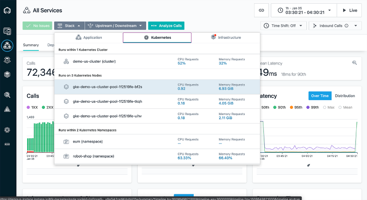Click the eum namespace icon

coord(66,142)
